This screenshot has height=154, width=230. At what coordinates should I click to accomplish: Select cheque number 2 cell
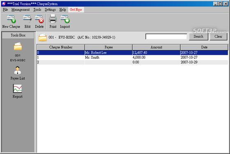[x=61, y=62]
